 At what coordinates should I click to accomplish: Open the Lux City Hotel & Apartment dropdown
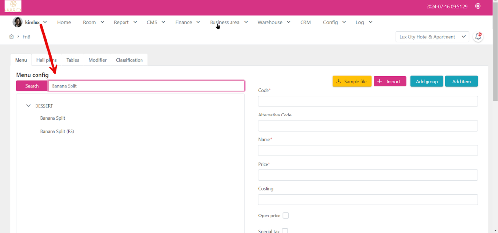coord(433,37)
